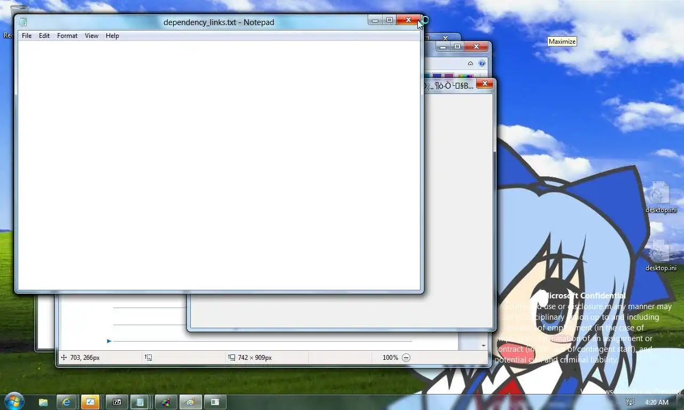Open the Edit menu in Notepad
684x410 pixels.
point(44,36)
